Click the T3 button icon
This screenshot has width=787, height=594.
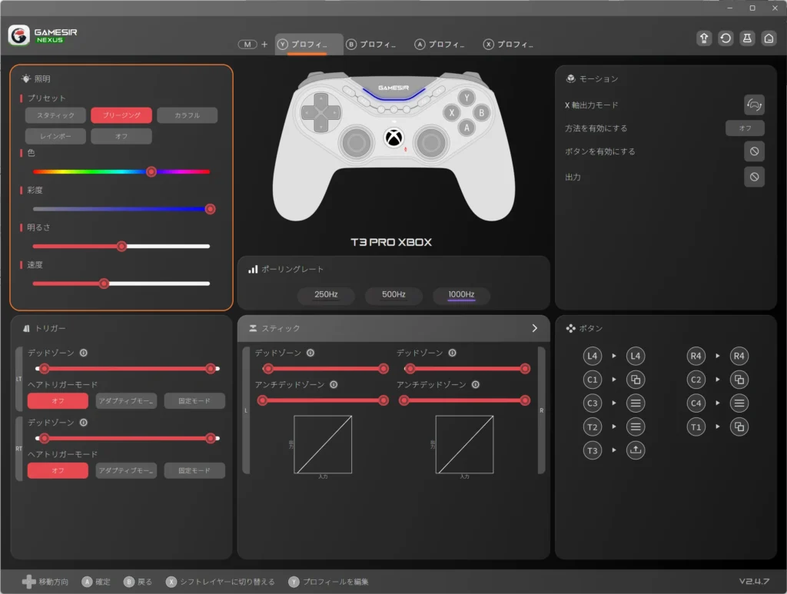(593, 450)
